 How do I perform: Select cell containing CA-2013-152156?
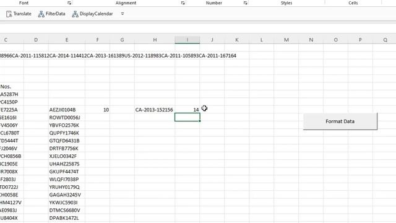(155, 110)
